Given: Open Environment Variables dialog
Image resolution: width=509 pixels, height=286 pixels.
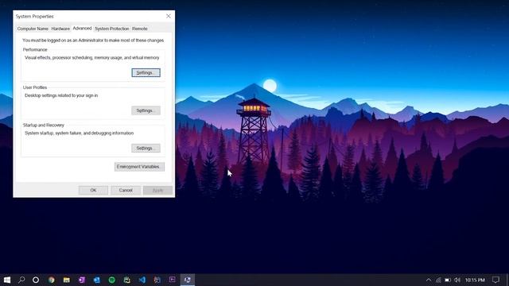Looking at the screenshot, I should click(139, 167).
